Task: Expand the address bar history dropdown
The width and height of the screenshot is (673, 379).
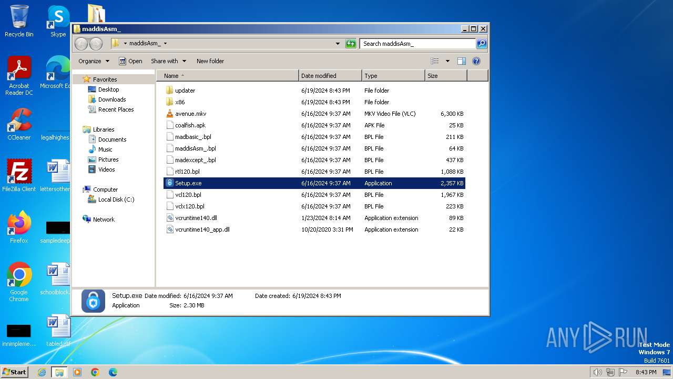Action: point(338,44)
